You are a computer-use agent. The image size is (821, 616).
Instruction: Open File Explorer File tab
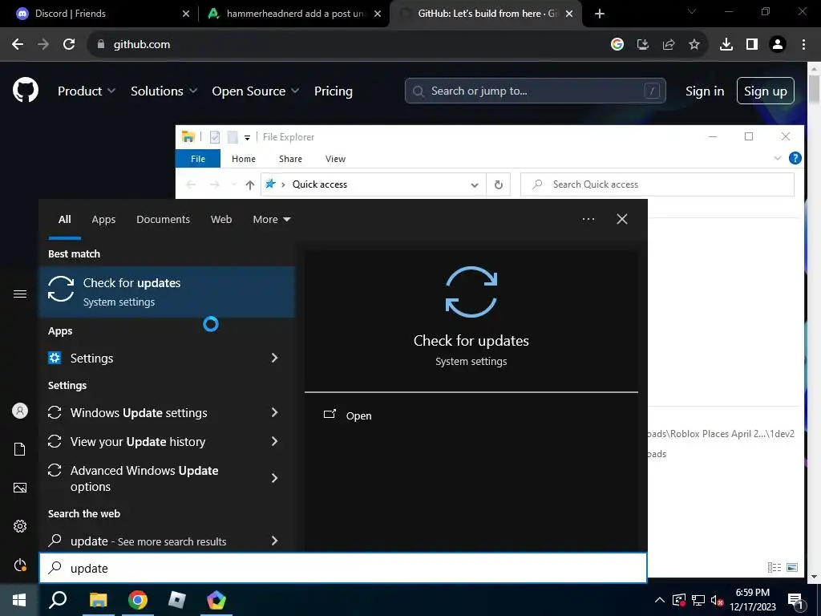[198, 159]
